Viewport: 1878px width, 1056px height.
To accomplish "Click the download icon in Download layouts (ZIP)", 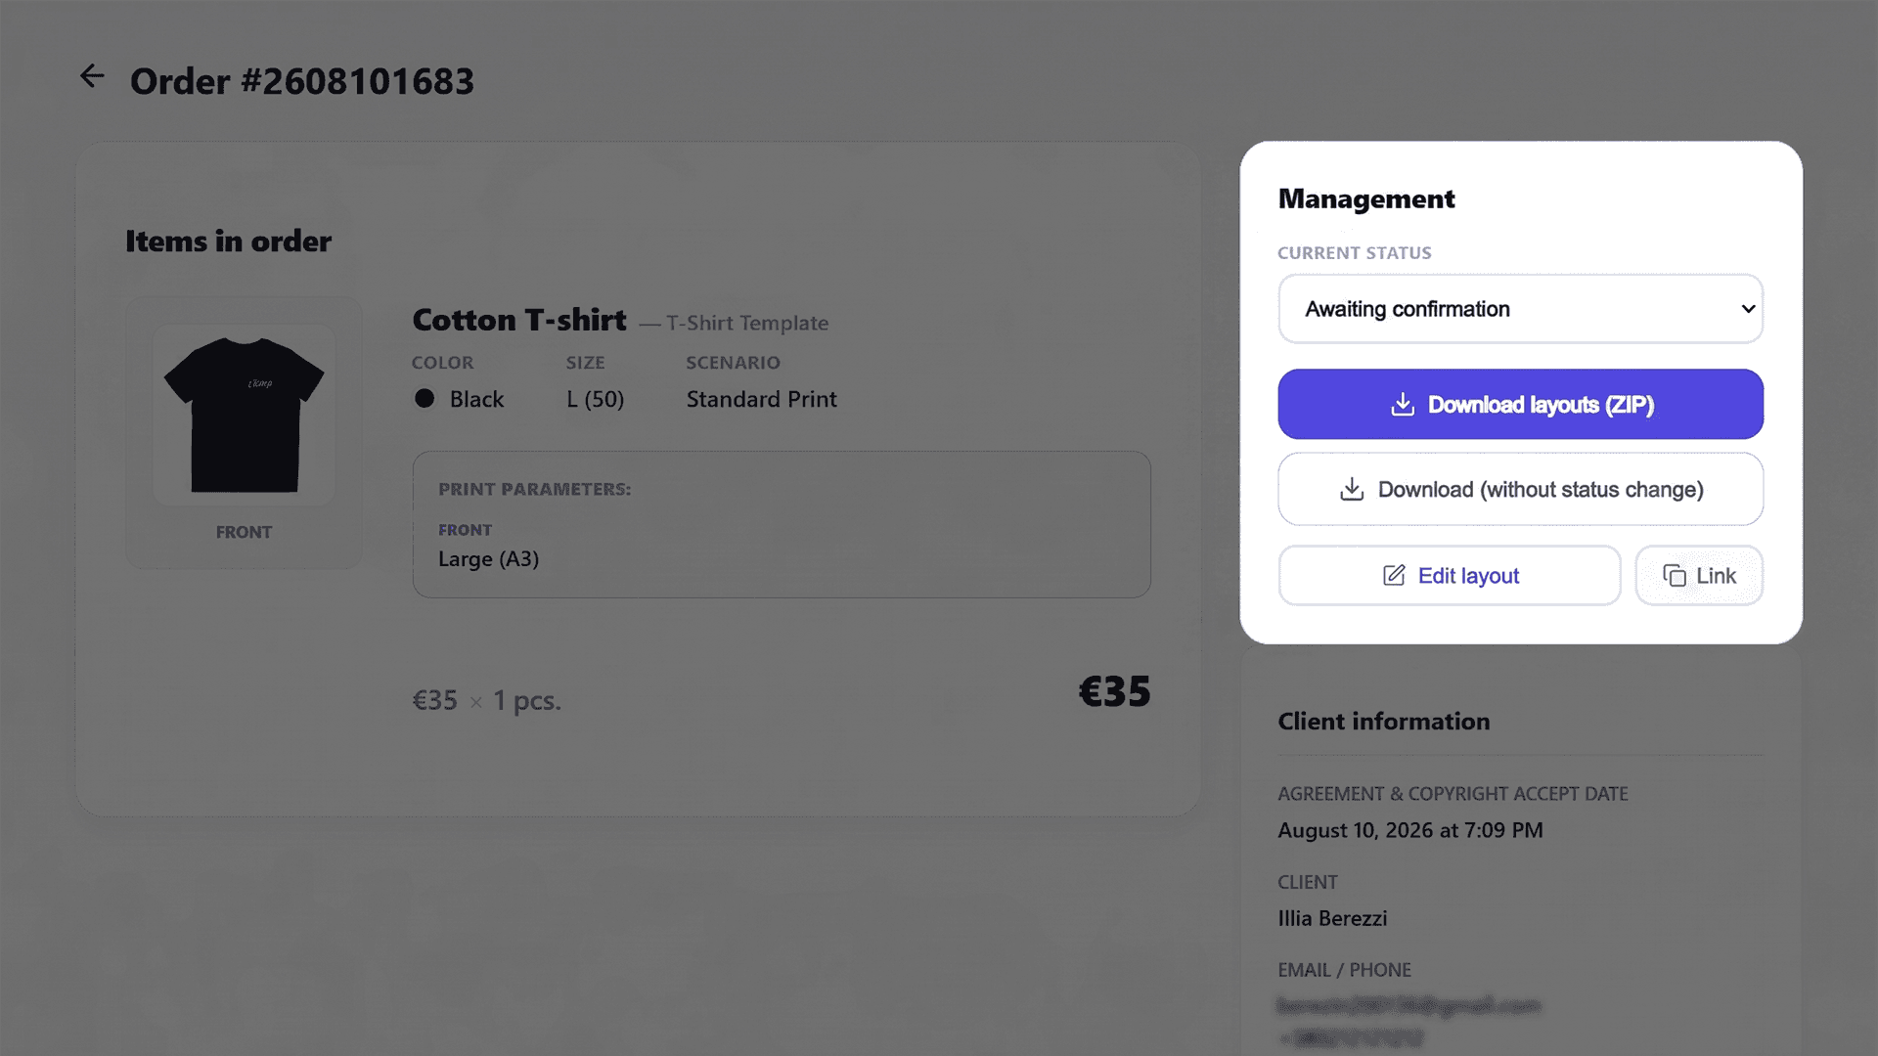I will click(x=1403, y=404).
